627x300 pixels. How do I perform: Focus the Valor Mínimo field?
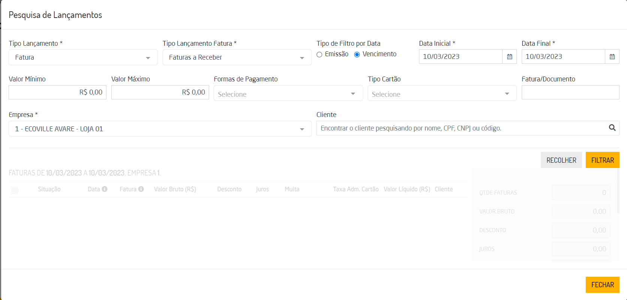pos(57,92)
